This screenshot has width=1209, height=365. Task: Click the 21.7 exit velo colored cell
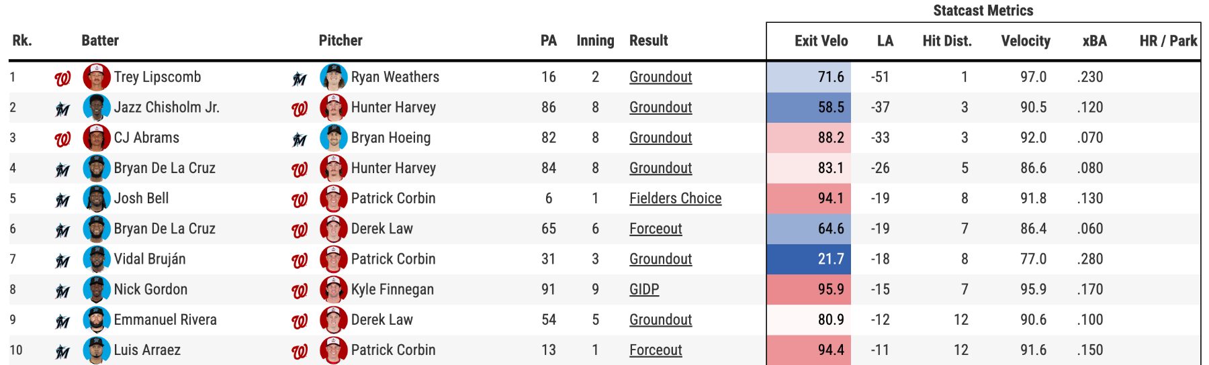pos(809,259)
